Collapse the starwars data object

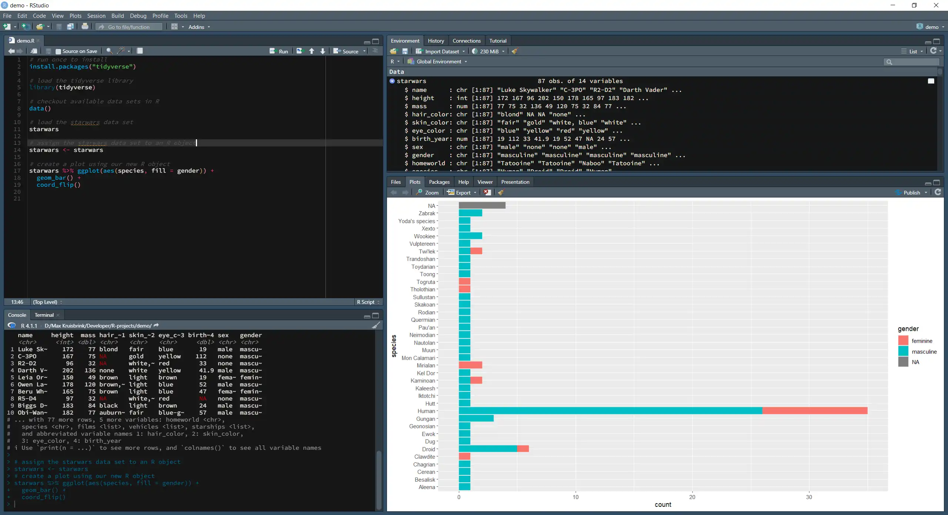tap(392, 81)
